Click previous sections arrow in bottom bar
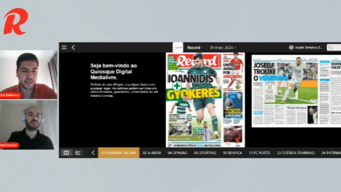This screenshot has height=192, width=341. pyautogui.click(x=93, y=153)
